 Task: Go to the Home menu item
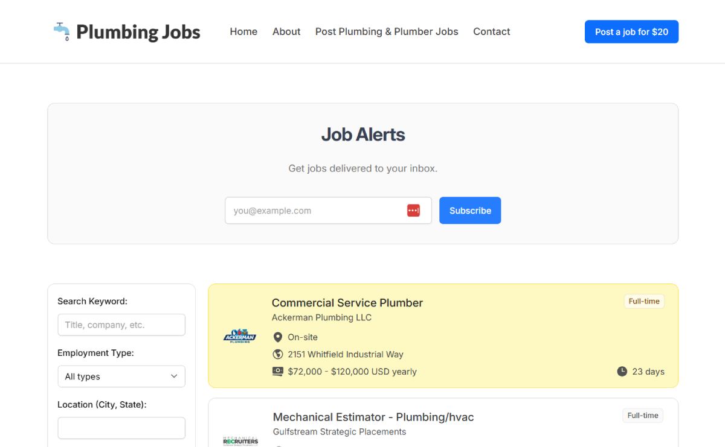click(243, 31)
